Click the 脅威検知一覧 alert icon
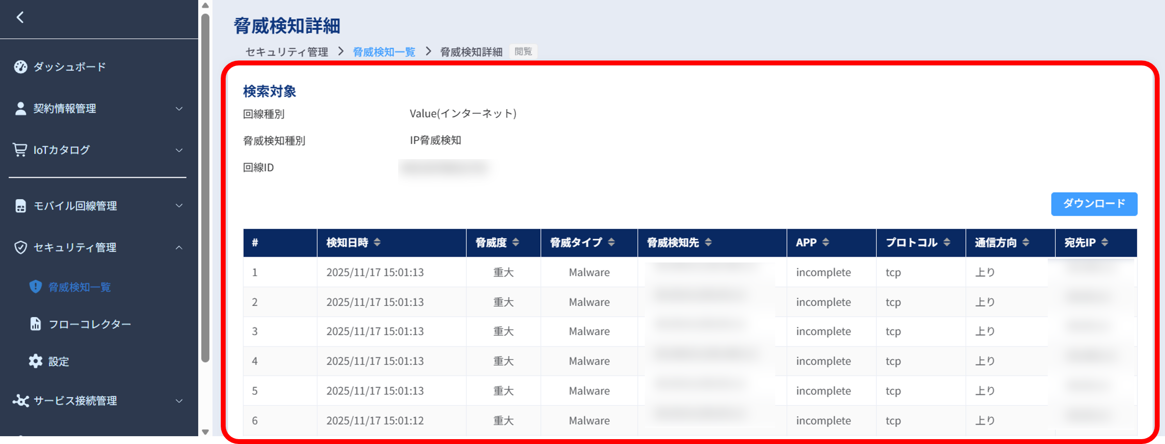Image resolution: width=1165 pixels, height=444 pixels. click(x=35, y=287)
